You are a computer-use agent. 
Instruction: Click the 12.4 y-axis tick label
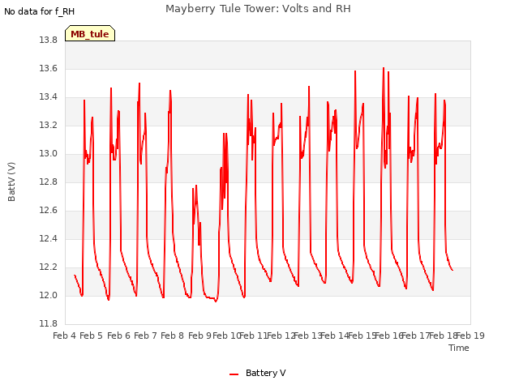(49, 239)
